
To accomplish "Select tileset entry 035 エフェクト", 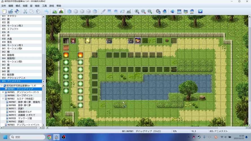I will point(21,29).
